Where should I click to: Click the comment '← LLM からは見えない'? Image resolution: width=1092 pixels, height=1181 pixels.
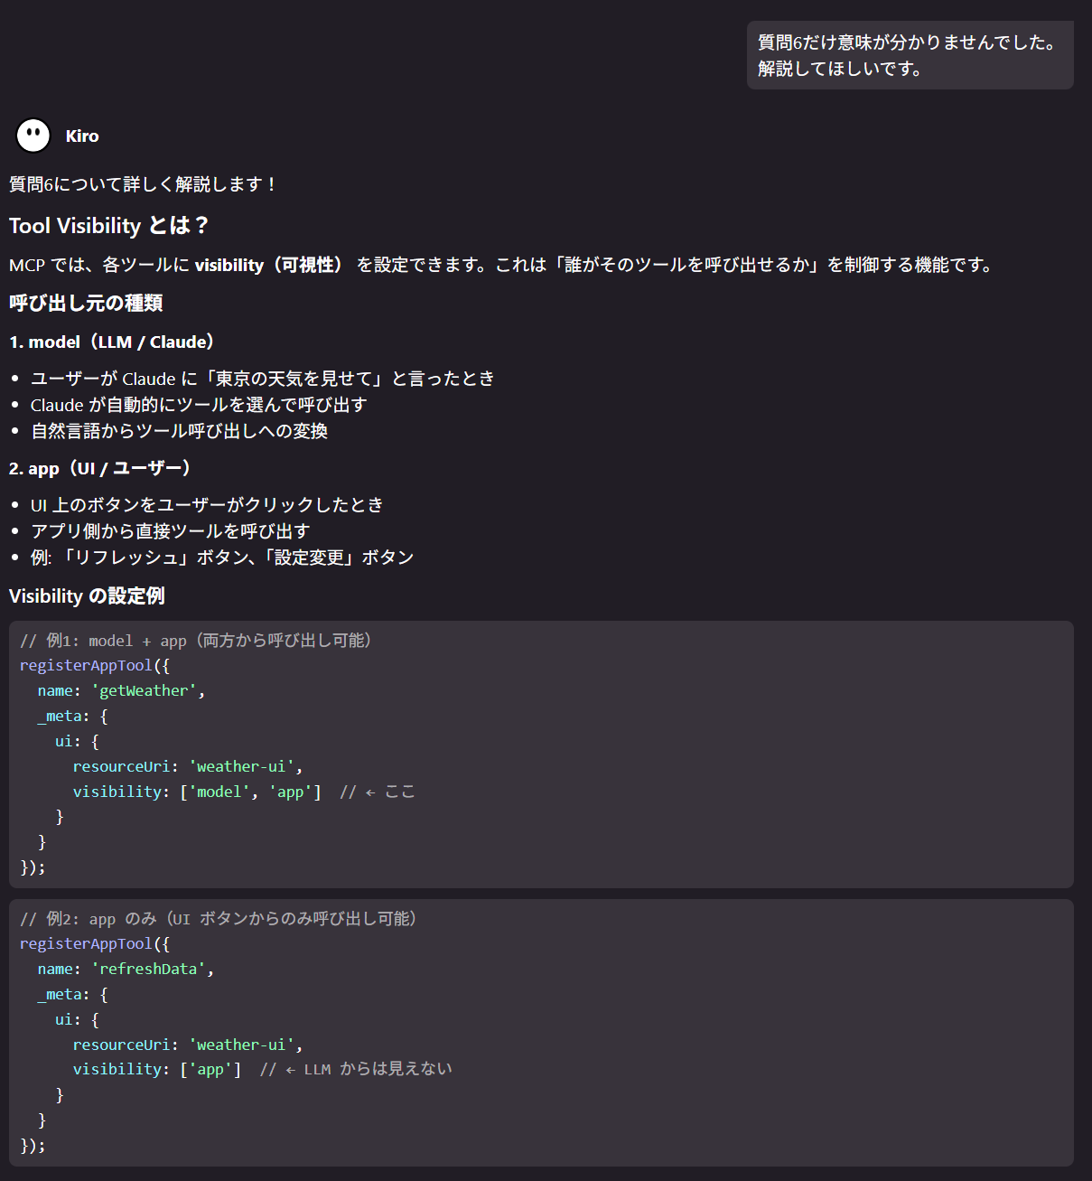[x=356, y=1070]
